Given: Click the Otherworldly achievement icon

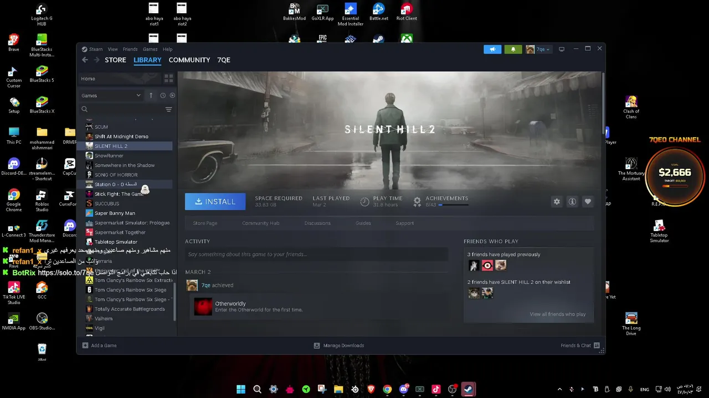Looking at the screenshot, I should (x=203, y=306).
